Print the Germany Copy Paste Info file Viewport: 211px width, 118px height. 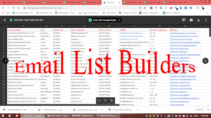(x=191, y=20)
